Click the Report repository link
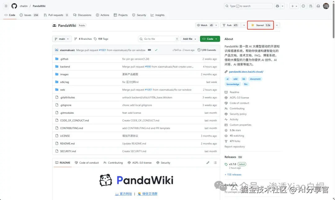 tap(234, 147)
